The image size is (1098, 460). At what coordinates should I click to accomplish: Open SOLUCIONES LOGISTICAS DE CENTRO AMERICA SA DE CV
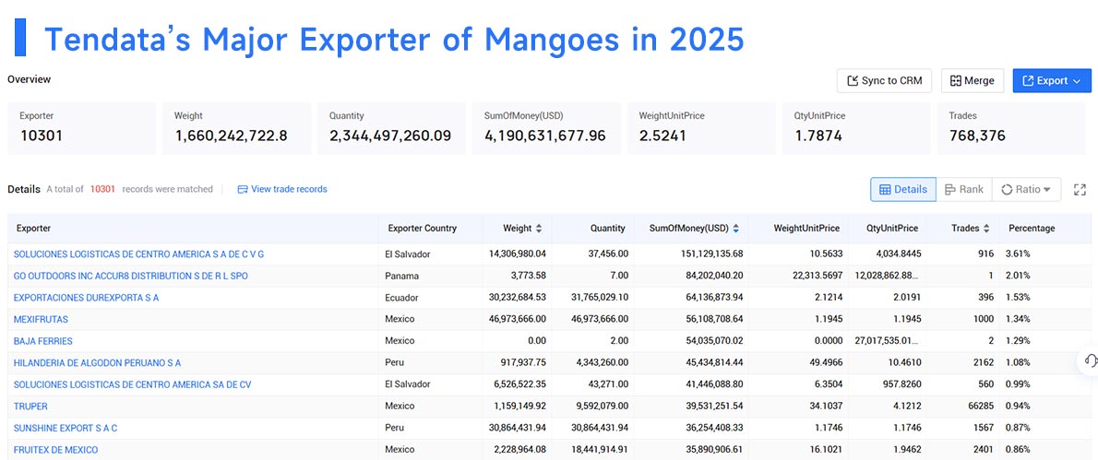coord(132,383)
